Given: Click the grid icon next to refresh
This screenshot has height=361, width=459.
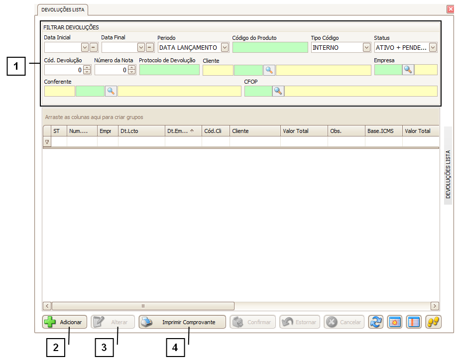Looking at the screenshot, I should pyautogui.click(x=395, y=322).
